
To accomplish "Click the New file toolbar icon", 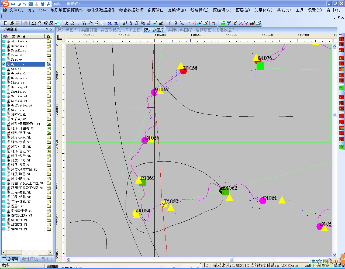I will (6, 23).
